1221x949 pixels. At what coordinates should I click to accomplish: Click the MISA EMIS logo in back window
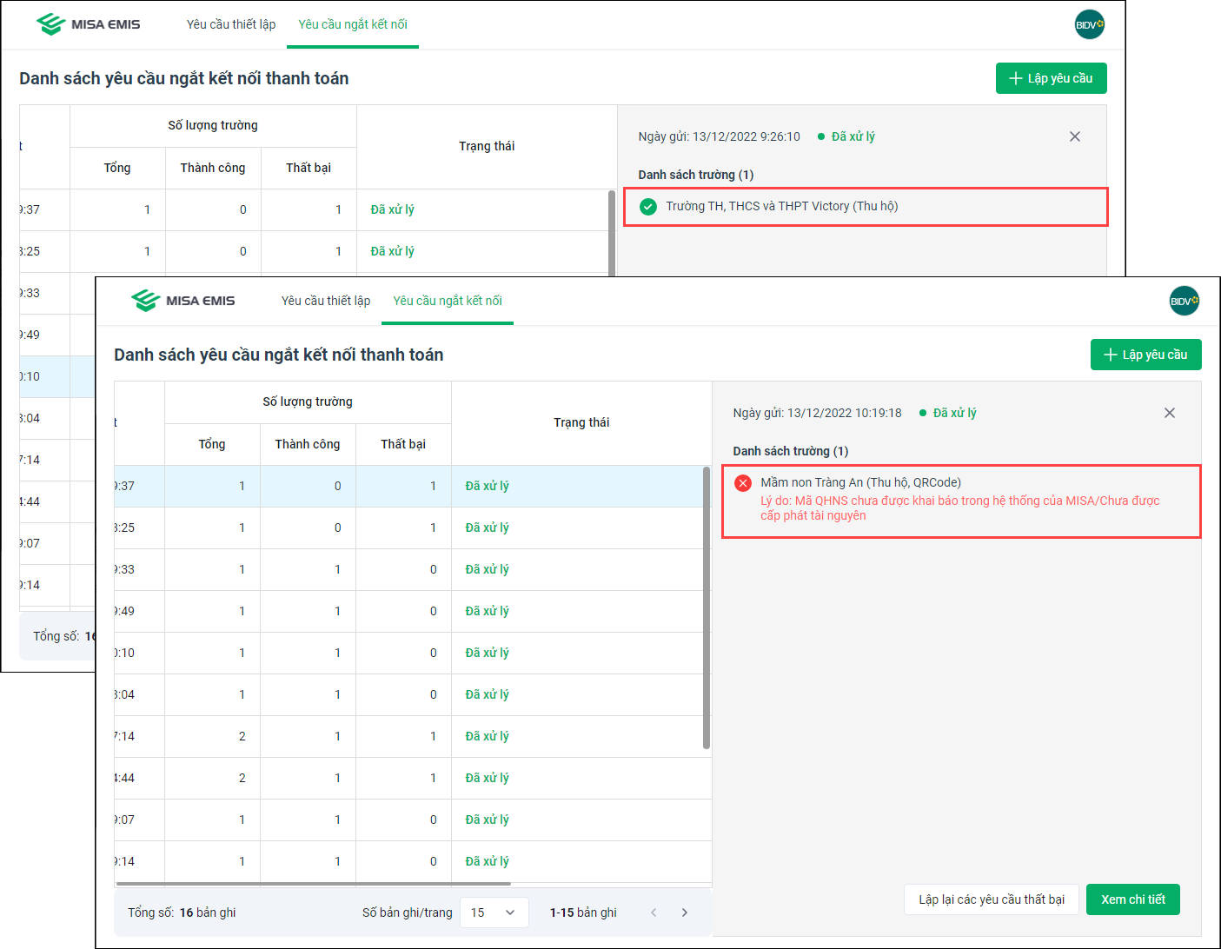(89, 24)
